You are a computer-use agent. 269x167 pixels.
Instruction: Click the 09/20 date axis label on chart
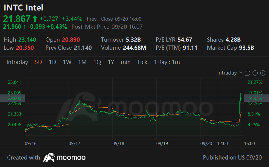click(206, 144)
